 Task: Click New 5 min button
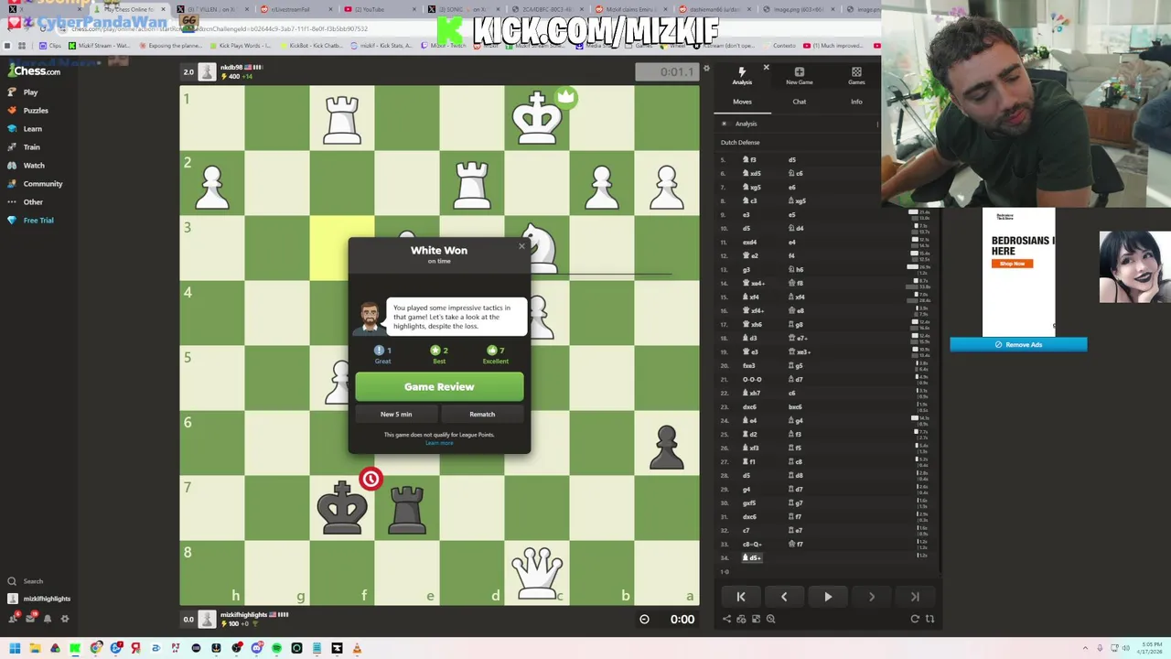(396, 415)
